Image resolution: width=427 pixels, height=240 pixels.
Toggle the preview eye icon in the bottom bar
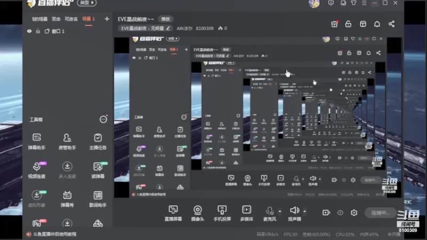tap(340, 212)
